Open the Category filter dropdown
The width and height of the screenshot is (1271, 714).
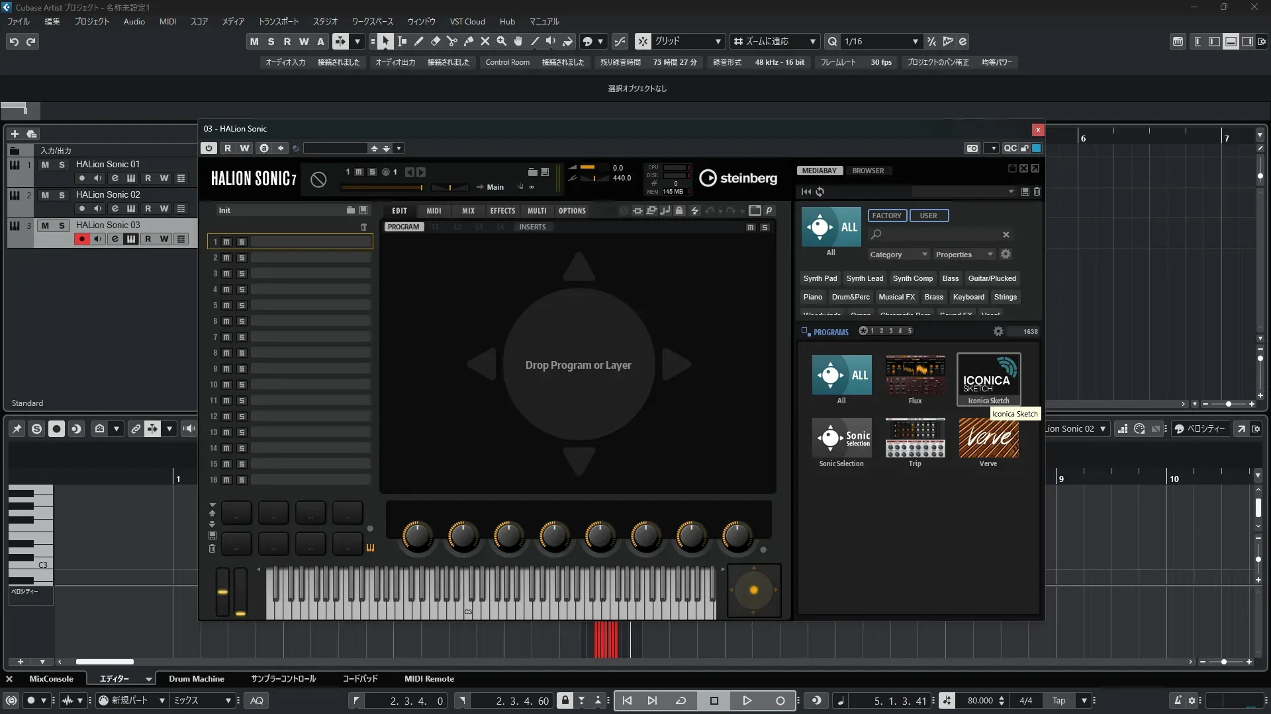(x=898, y=255)
